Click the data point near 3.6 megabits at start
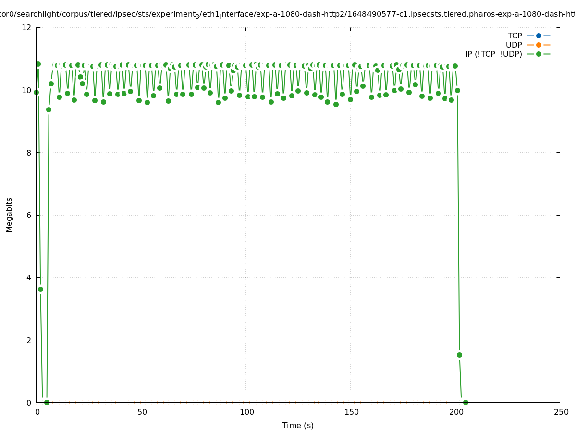This screenshot has width=575, height=432. point(40,289)
